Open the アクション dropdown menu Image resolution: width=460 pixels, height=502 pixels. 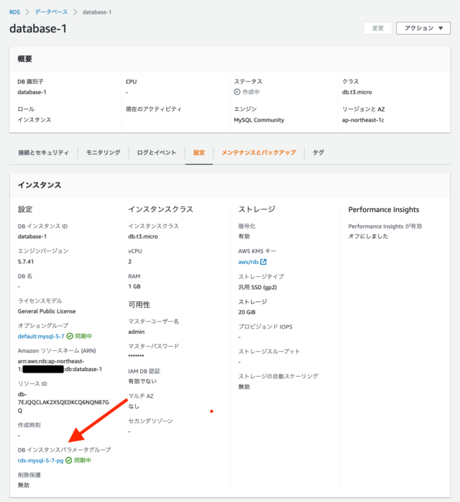(x=423, y=28)
